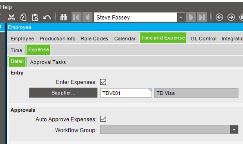Viewport: 243px width, 144px height.
Task: Click the Copy icon in toolbar
Action: tap(23, 17)
